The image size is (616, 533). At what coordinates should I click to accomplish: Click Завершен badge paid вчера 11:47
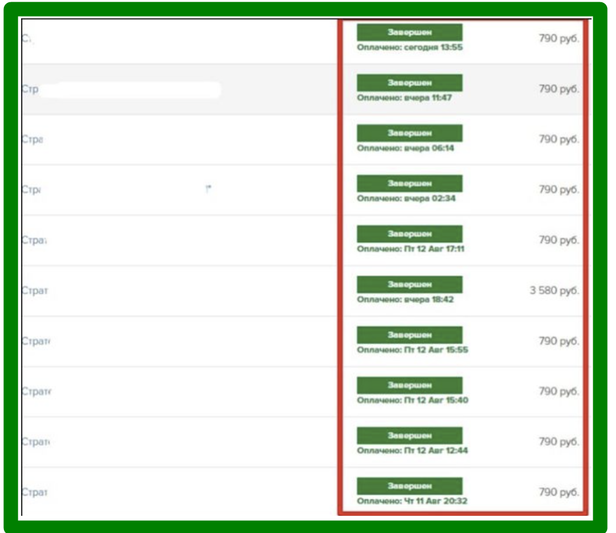[x=410, y=83]
